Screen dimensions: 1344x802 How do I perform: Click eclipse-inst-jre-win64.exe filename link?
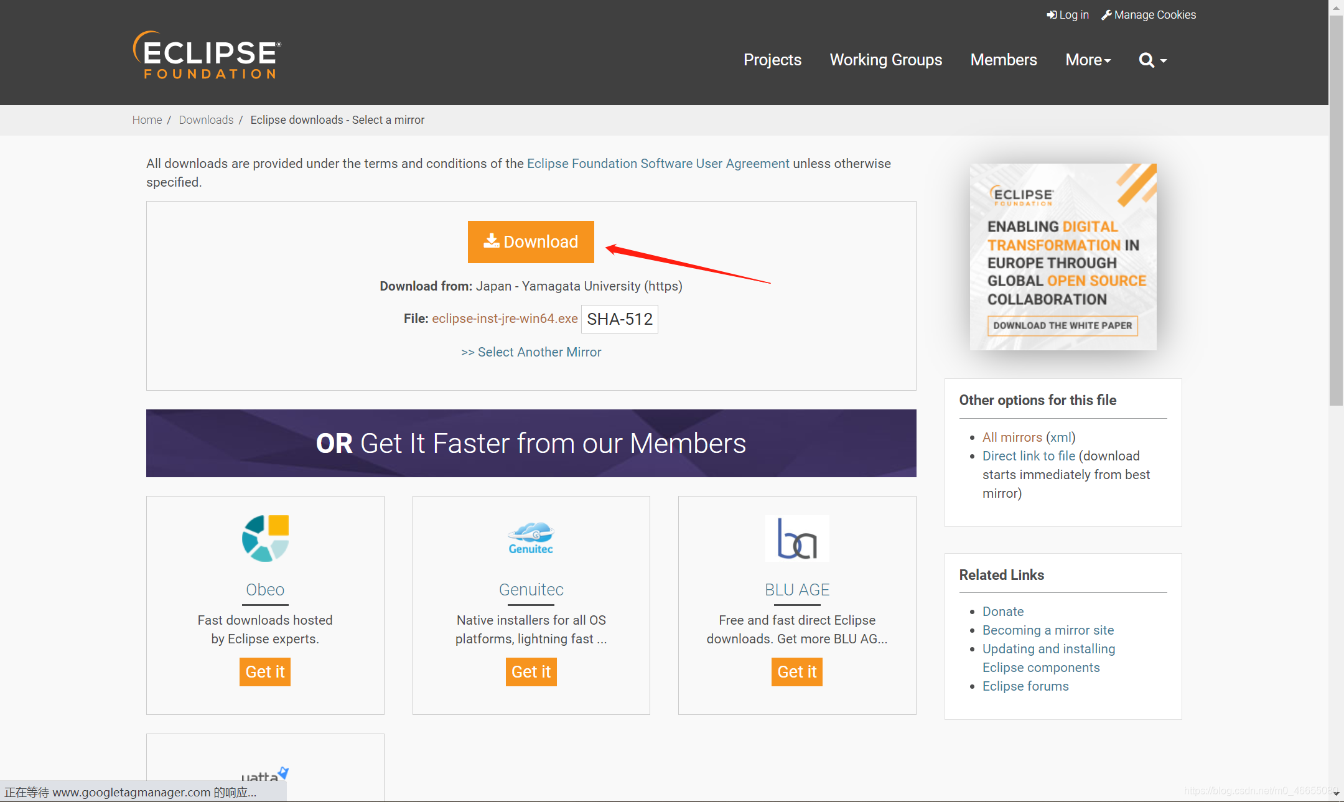click(504, 319)
